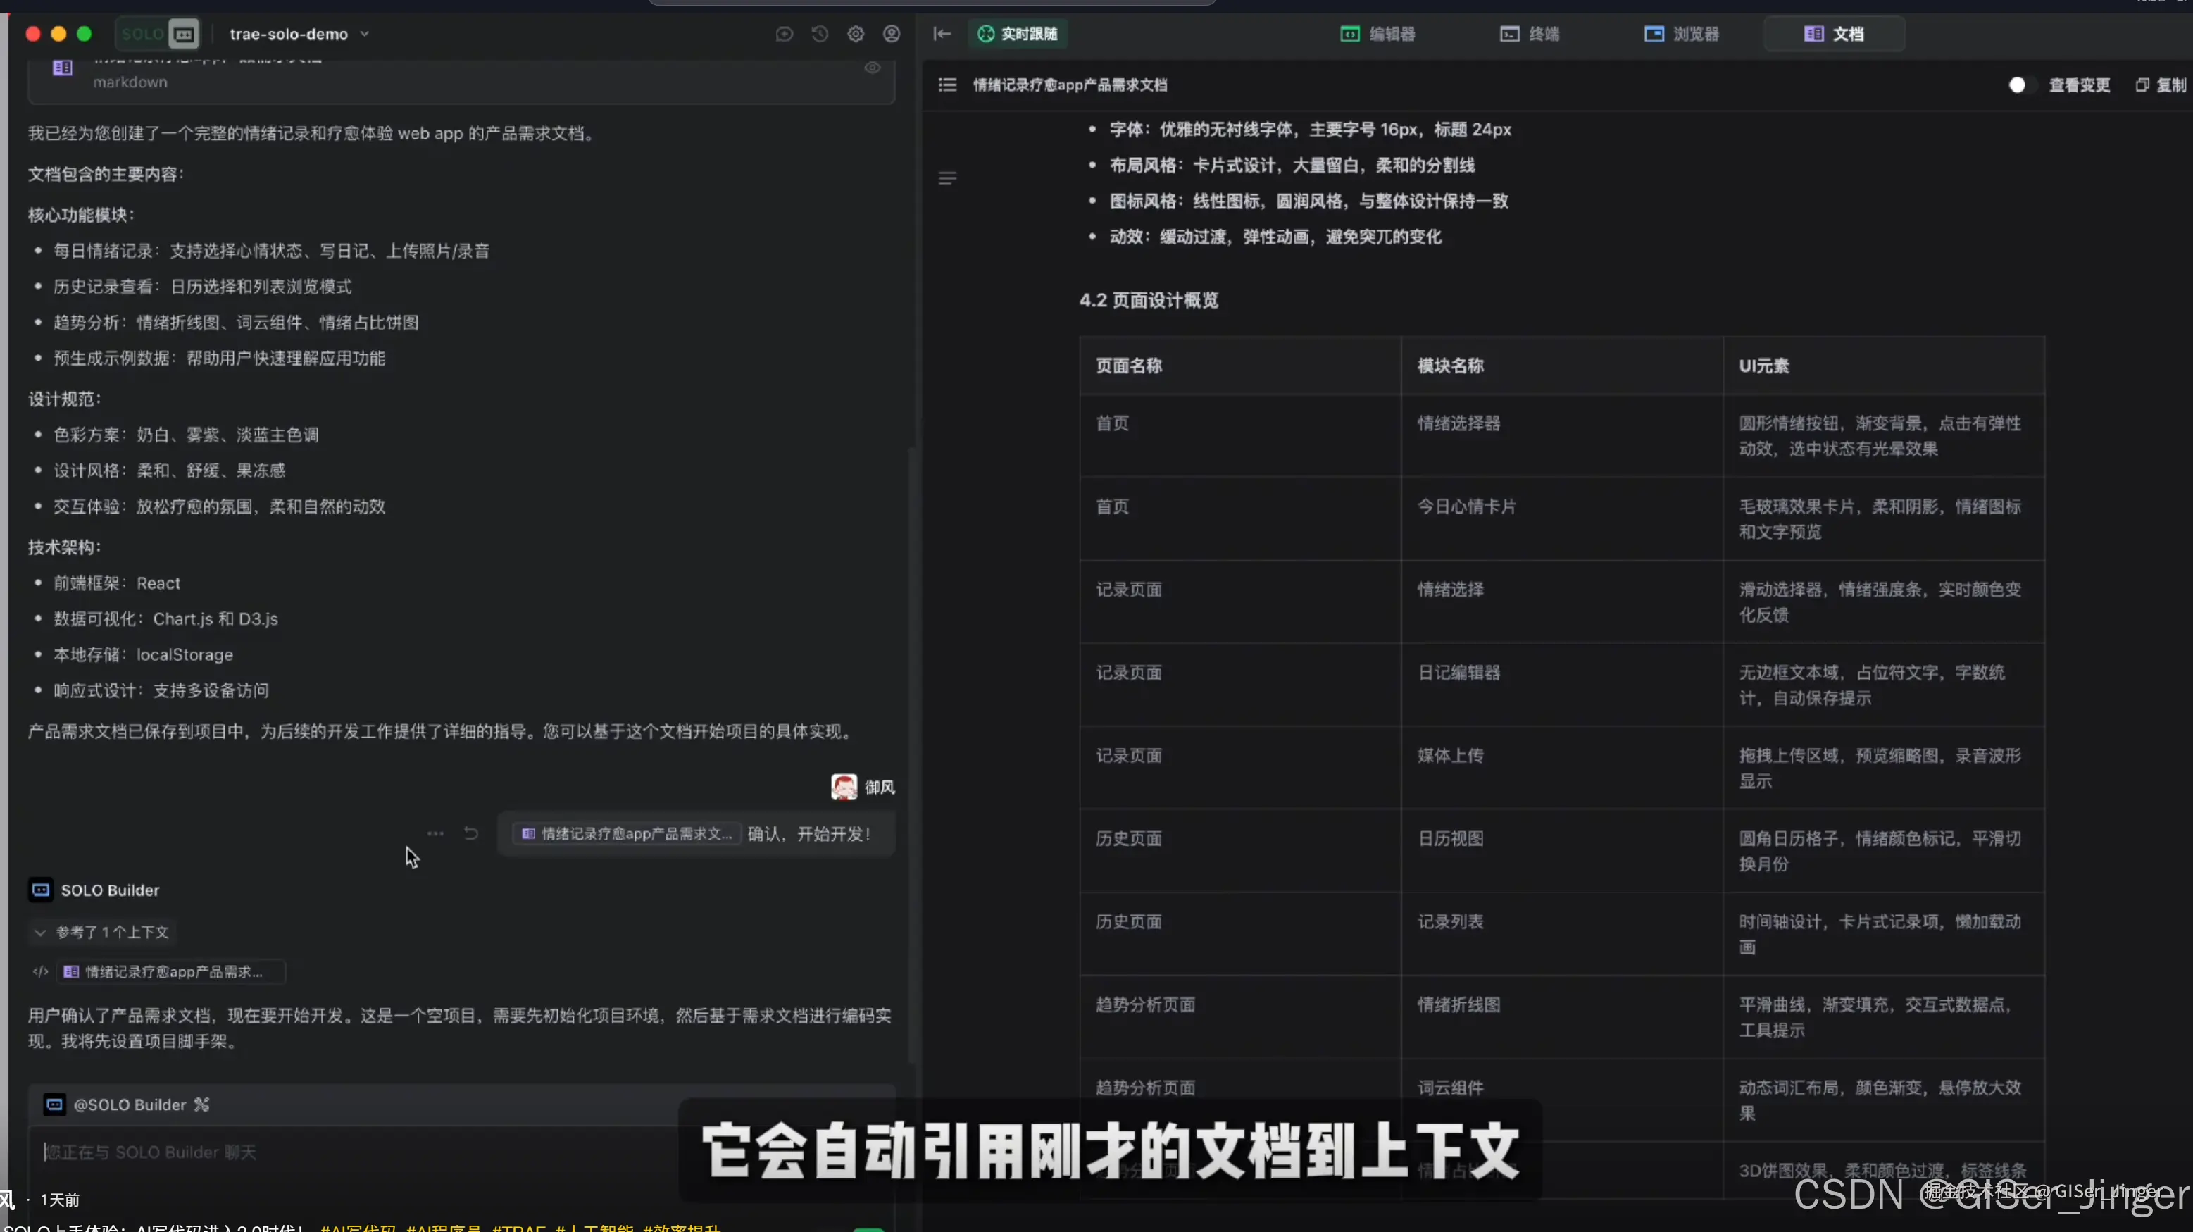Click the undo arrow beneath the chat message
Viewport: 2193px width, 1232px height.
(x=472, y=833)
